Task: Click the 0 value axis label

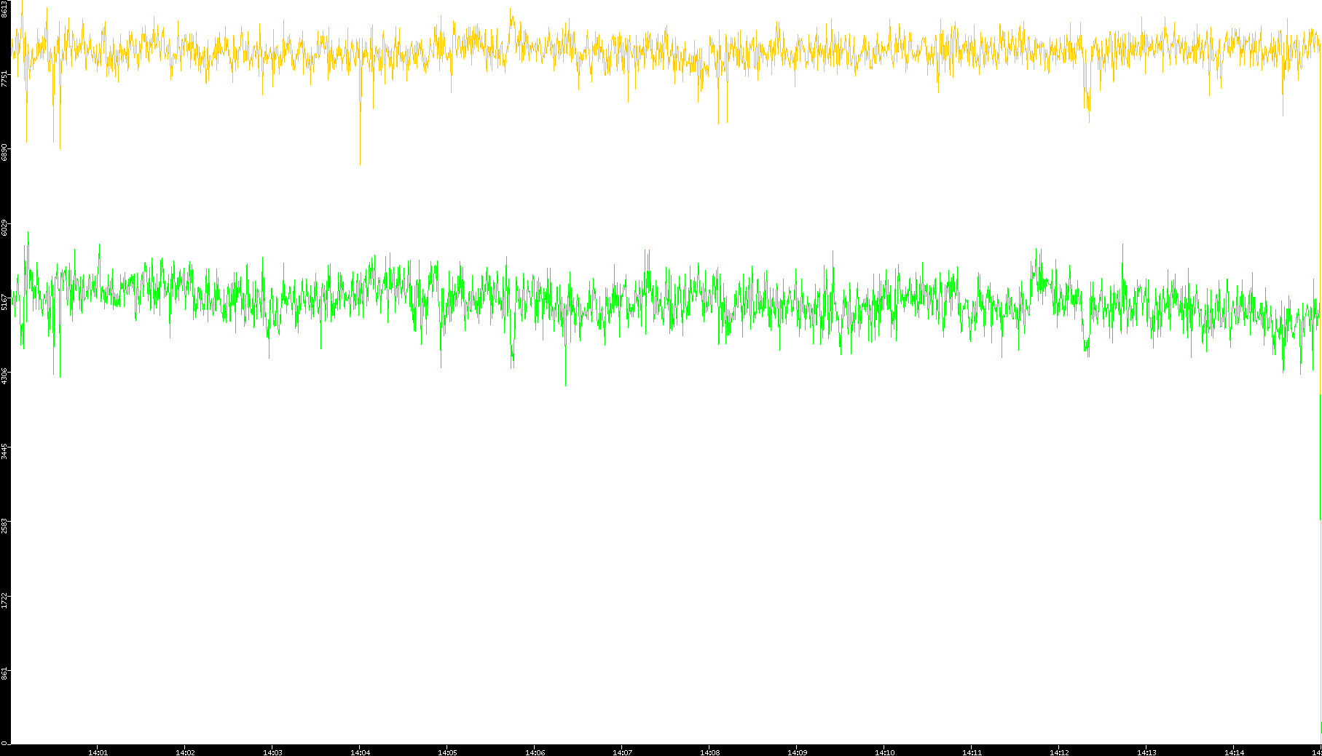Action: pyautogui.click(x=4, y=743)
